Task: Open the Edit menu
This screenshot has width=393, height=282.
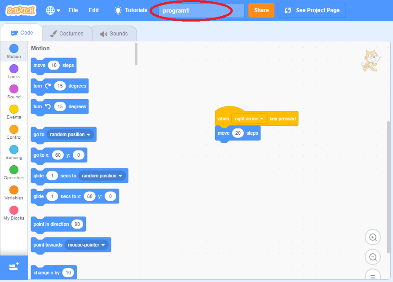Action: pyautogui.click(x=94, y=10)
